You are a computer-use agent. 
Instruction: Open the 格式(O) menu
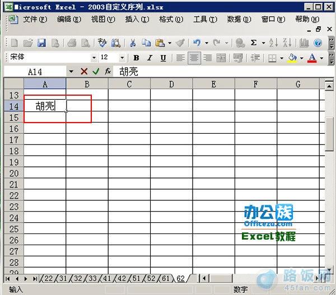171,20
